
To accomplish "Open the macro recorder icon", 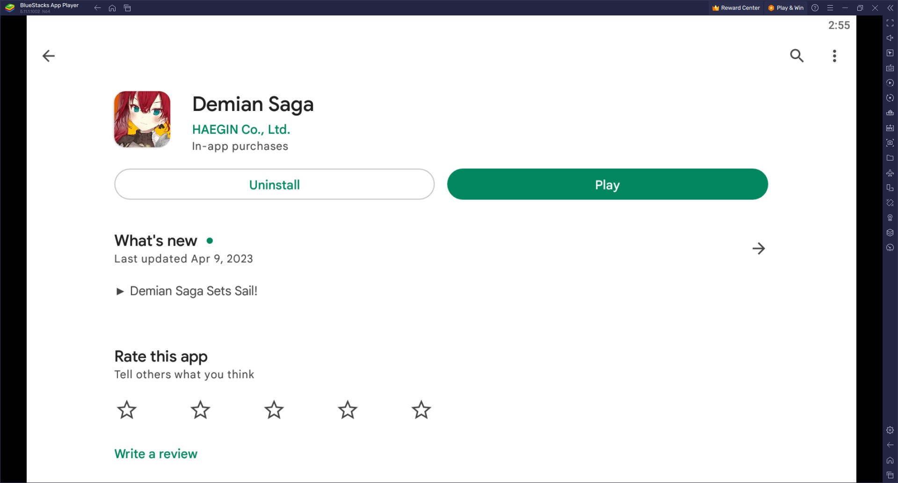I will tap(890, 83).
